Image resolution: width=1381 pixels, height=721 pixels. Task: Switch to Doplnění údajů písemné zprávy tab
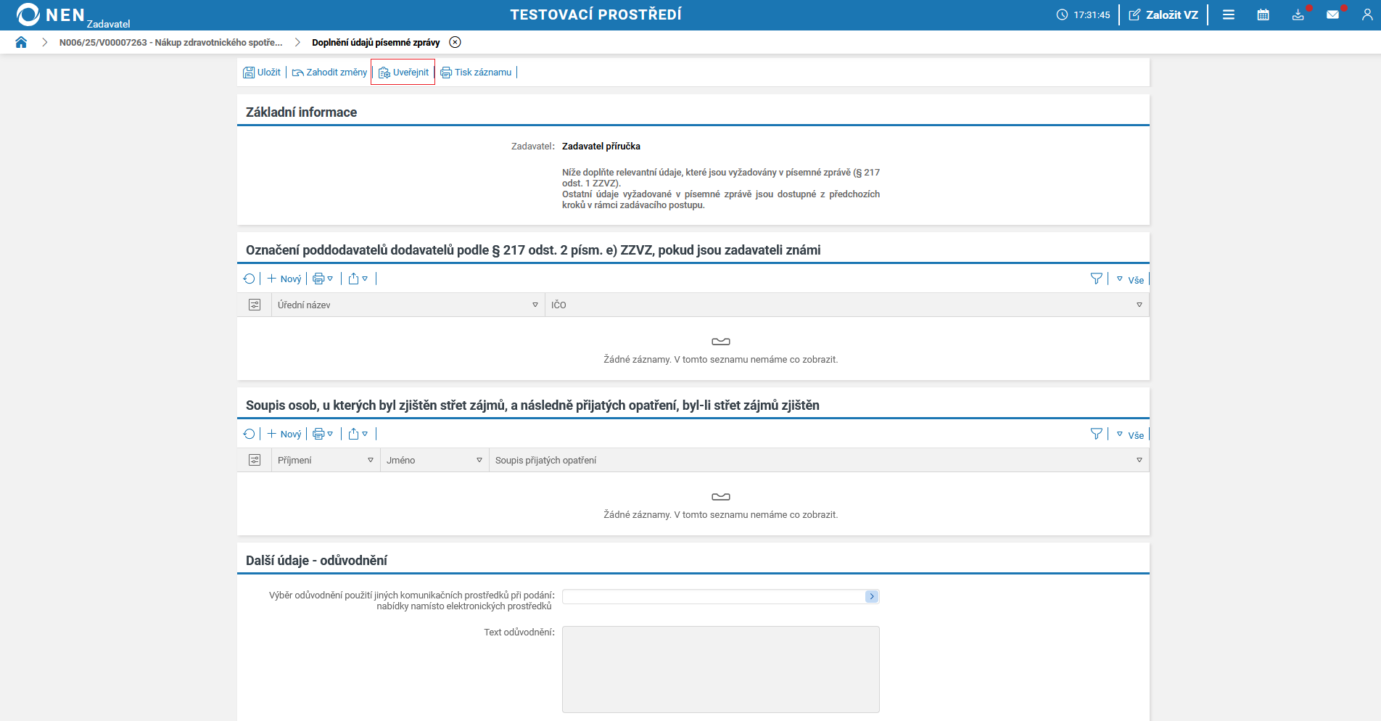[x=375, y=42]
